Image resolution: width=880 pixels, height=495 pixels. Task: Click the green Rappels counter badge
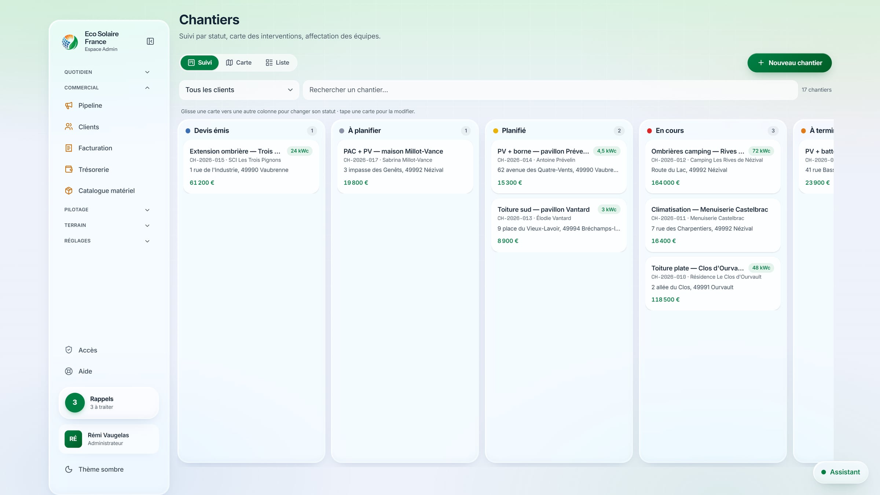[75, 403]
